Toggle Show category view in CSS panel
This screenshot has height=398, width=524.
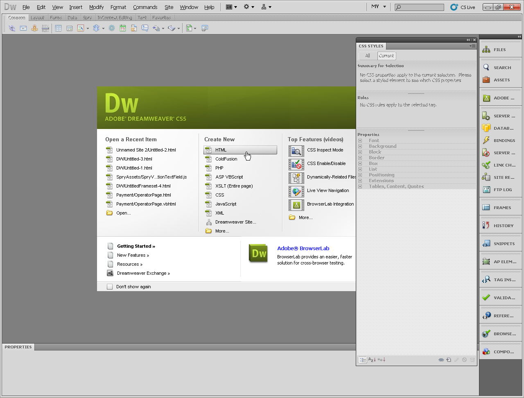pyautogui.click(x=362, y=360)
